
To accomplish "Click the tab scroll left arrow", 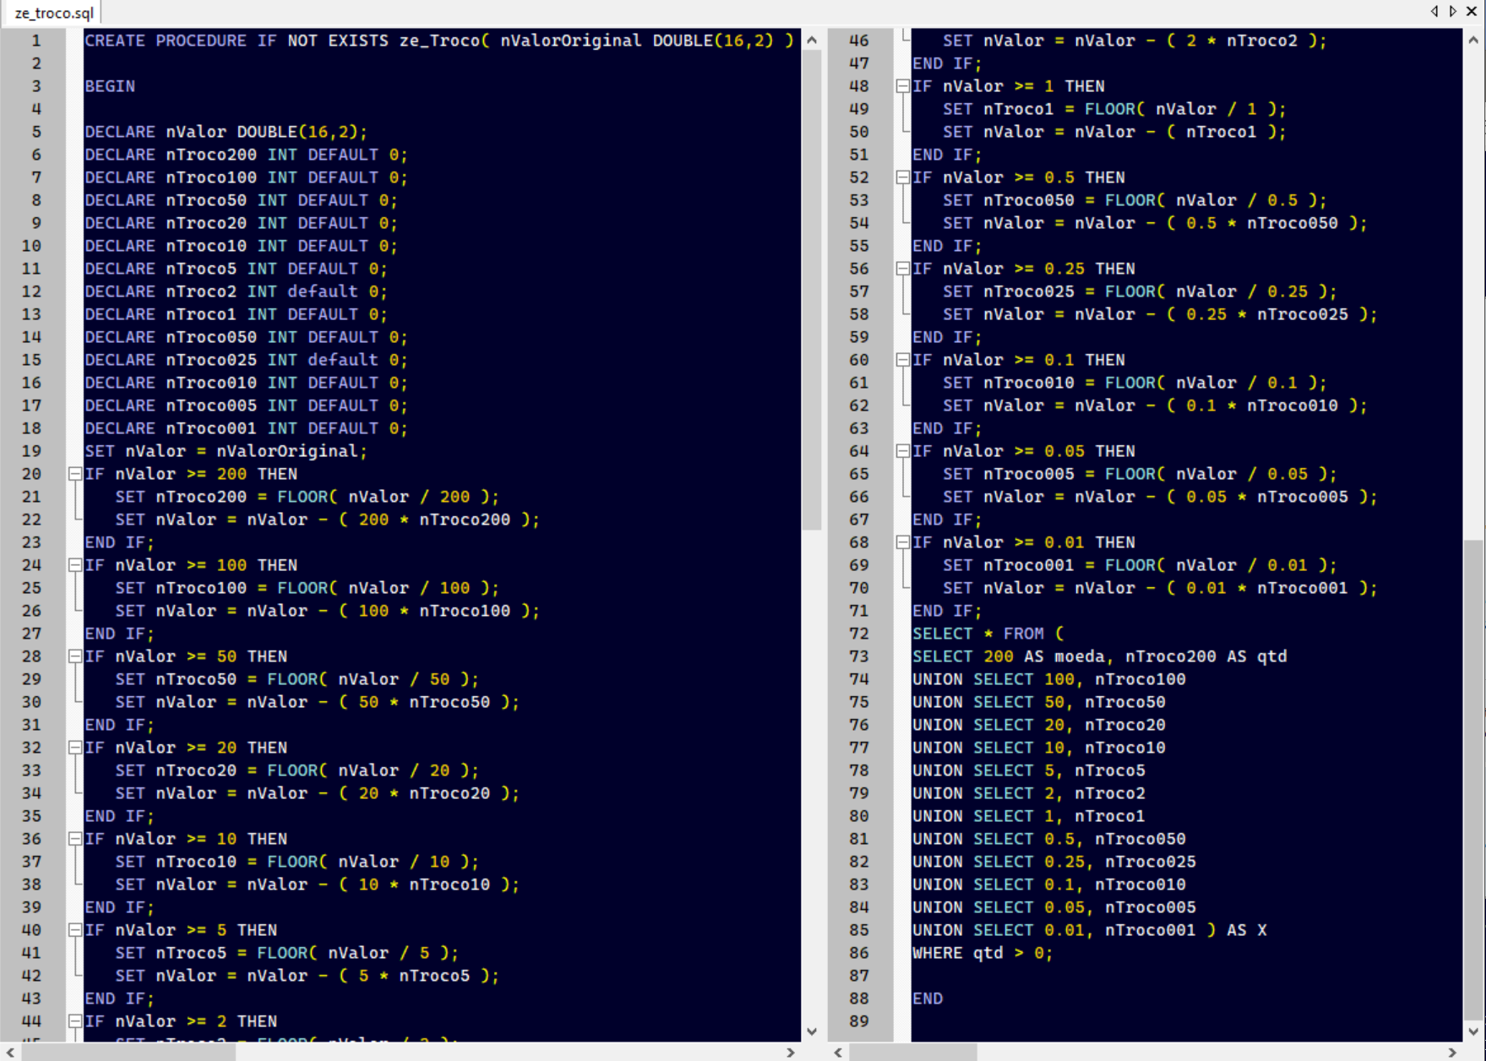I will (1434, 11).
